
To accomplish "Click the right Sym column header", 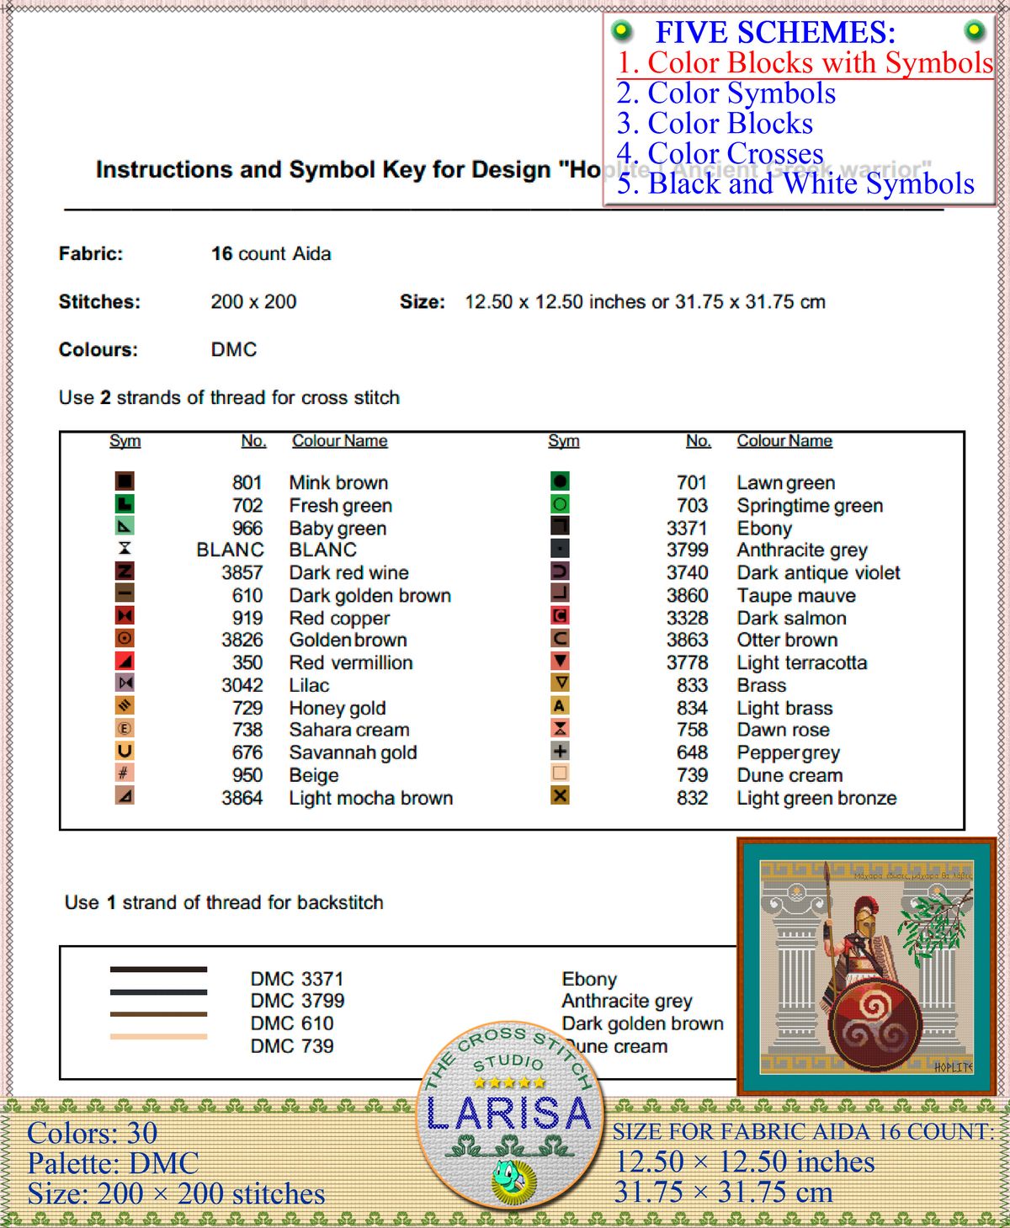I will coord(564,441).
